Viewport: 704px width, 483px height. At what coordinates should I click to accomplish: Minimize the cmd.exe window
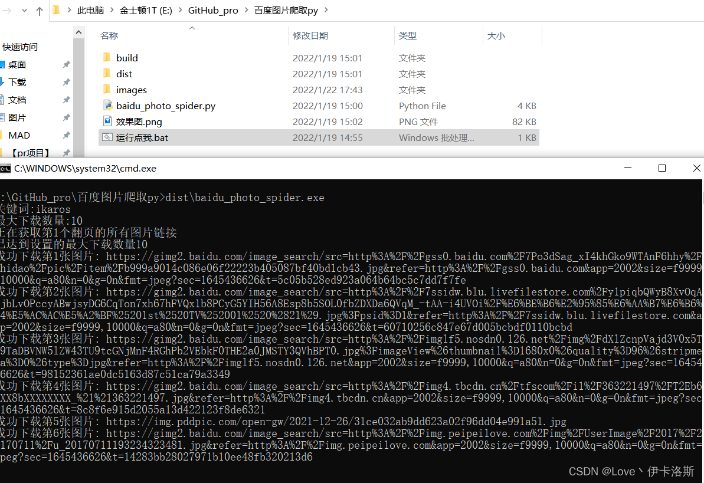(628, 168)
